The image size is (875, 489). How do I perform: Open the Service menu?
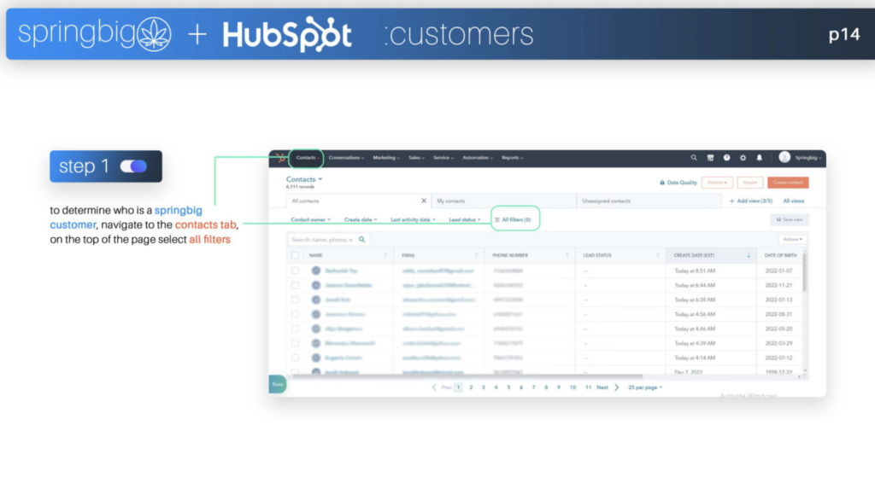[x=443, y=158]
